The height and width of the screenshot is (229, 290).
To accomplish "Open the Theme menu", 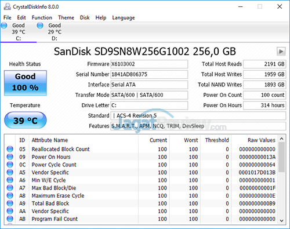I will (x=66, y=17).
